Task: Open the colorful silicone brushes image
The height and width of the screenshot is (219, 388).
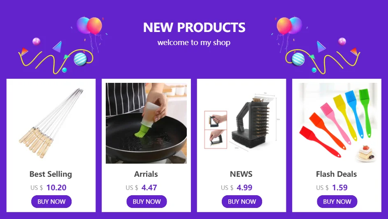Action: click(x=337, y=123)
